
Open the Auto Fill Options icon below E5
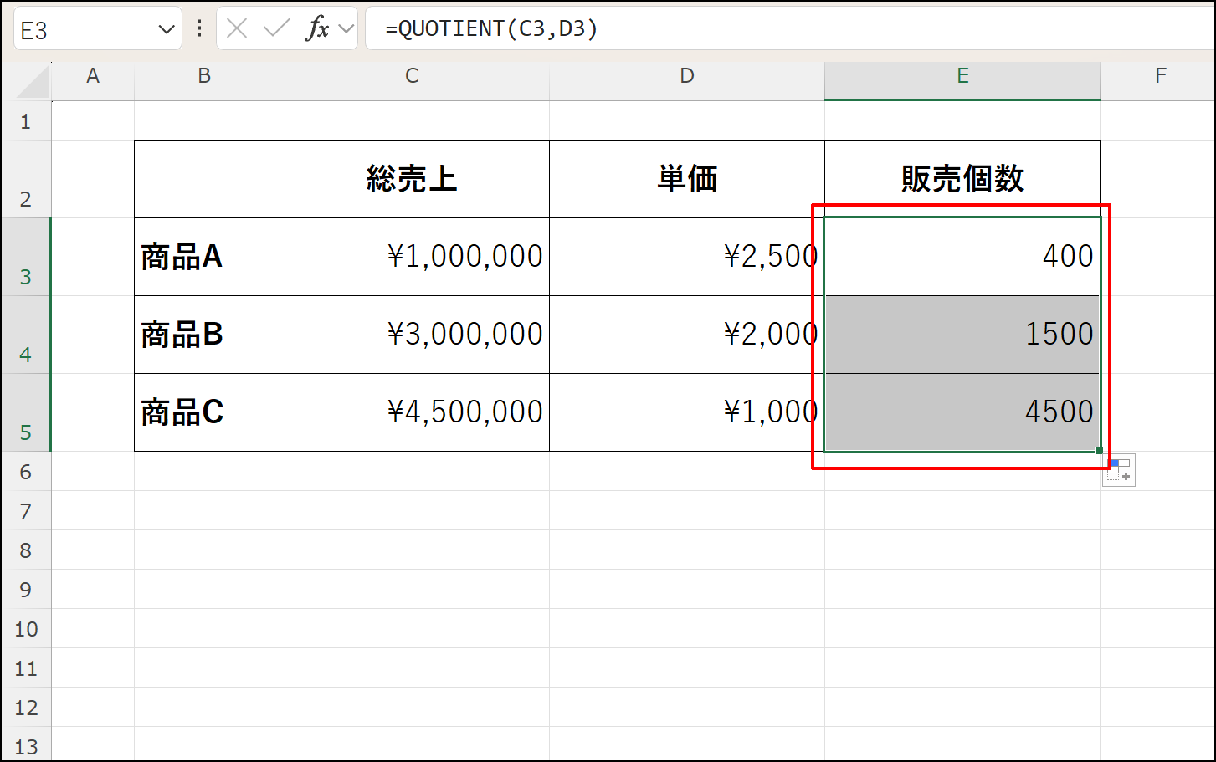(1119, 470)
